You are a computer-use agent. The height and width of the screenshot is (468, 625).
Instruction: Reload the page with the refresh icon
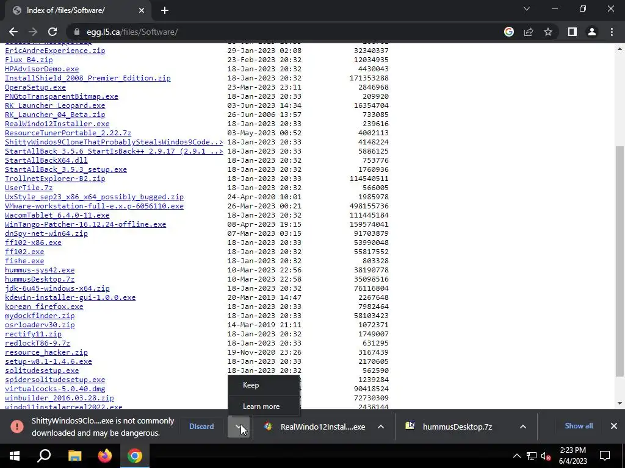(52, 32)
